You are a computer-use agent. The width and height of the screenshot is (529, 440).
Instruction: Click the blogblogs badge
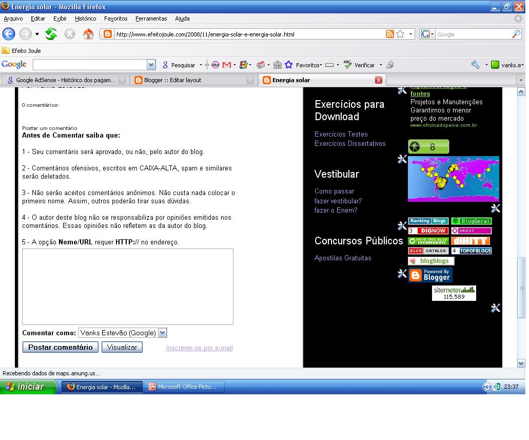tap(431, 261)
